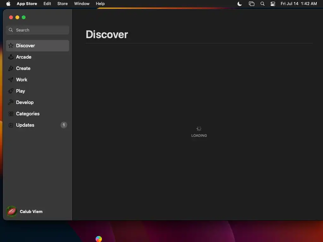Click the Work paper plane icon
Image resolution: width=323 pixels, height=242 pixels.
(x=11, y=80)
